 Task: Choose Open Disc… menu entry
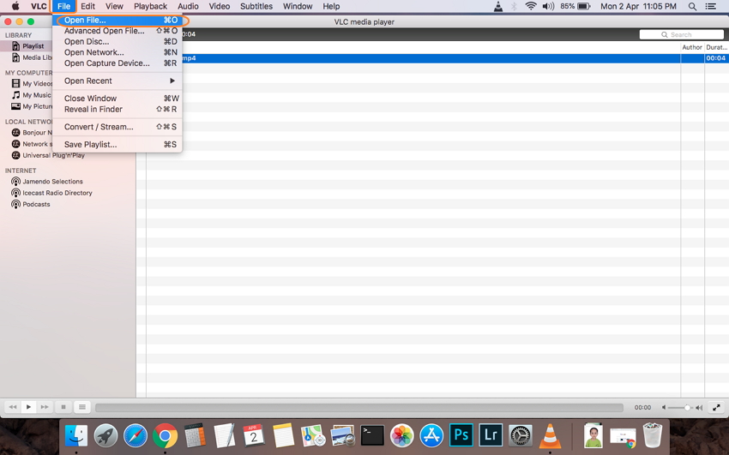(117, 41)
